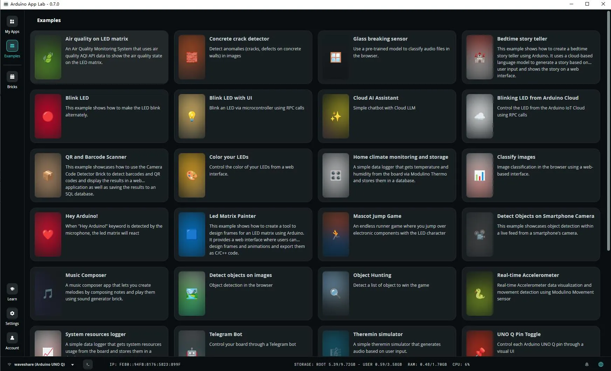Open the Glass breaking sensor example title
The width and height of the screenshot is (611, 371).
click(380, 39)
